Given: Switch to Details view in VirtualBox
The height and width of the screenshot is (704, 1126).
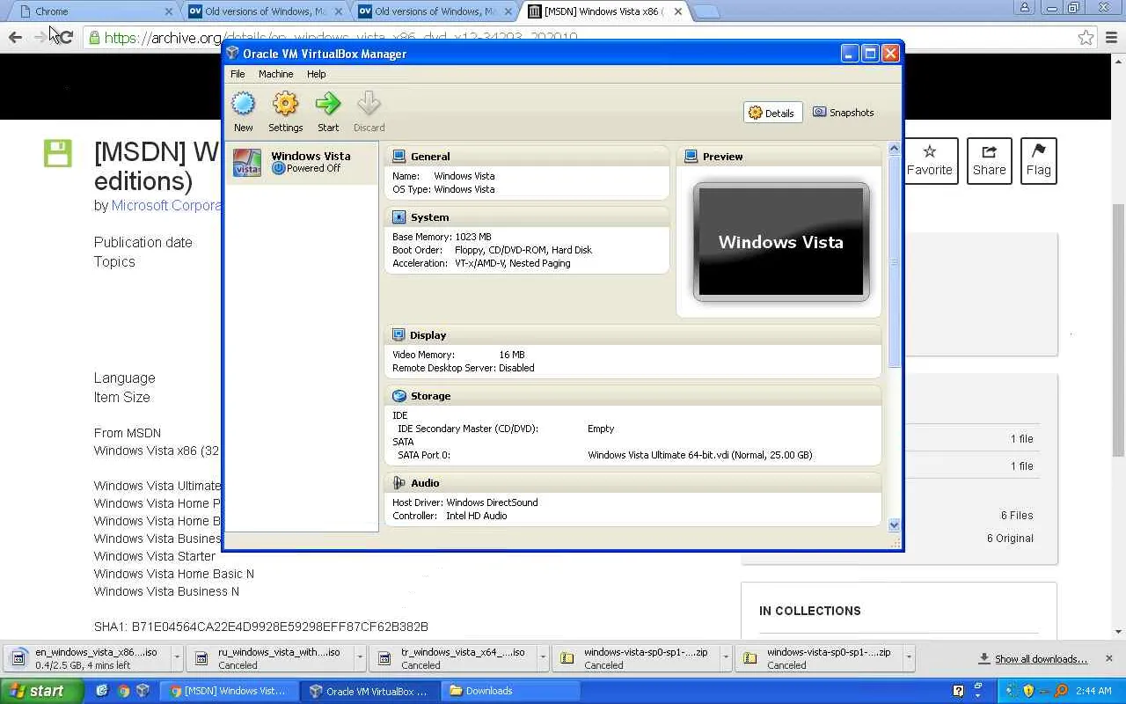Looking at the screenshot, I should [772, 113].
